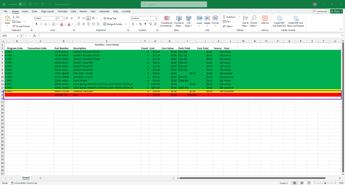Open Find & Select
Screen dimensions: 345x185
pos(253,21)
